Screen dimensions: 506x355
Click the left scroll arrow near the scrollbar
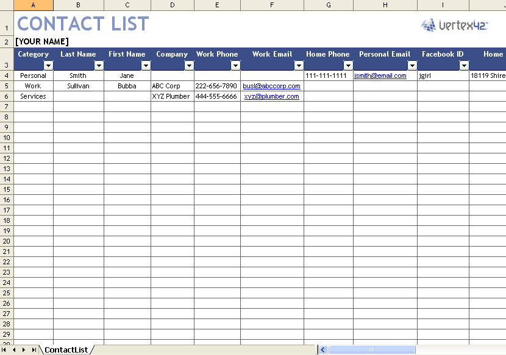point(322,350)
